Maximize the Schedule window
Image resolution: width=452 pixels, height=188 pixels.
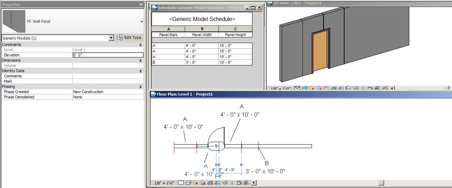253,8
